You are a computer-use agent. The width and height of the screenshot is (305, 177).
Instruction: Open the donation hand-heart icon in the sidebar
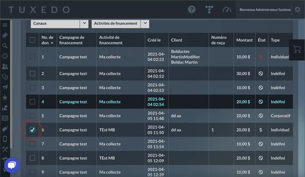coord(5,108)
